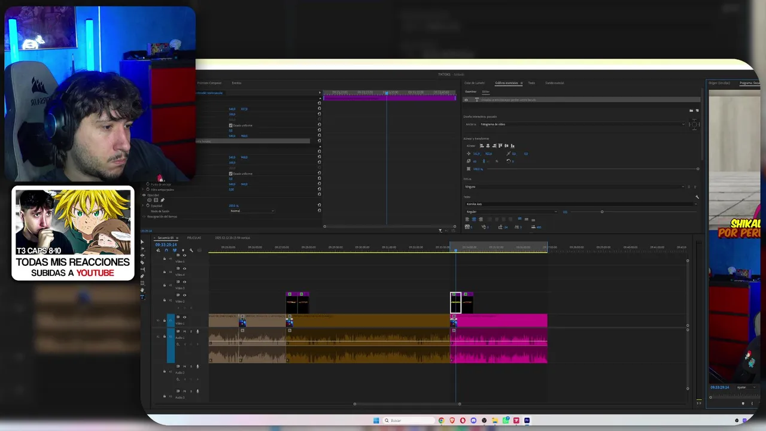Image resolution: width=766 pixels, height=431 pixels.
Task: Click align left icon in Alinear row
Action: (x=481, y=145)
